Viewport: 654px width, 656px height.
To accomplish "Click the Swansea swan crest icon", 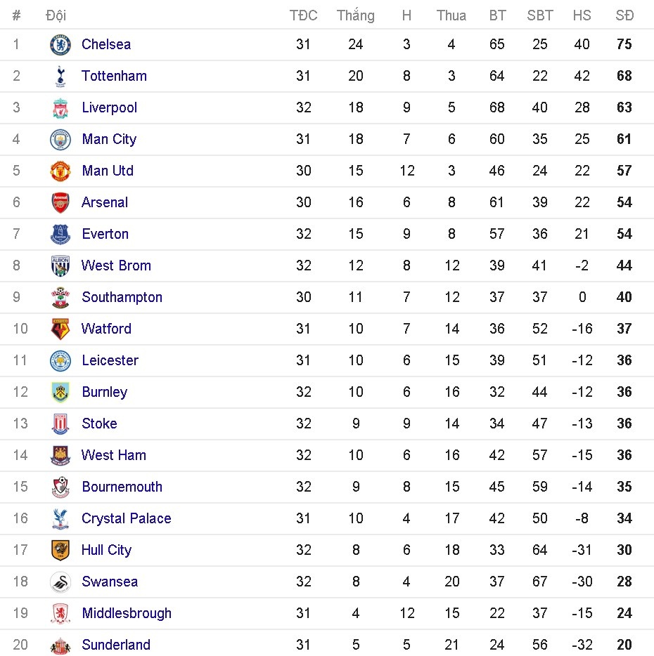I will coord(60,582).
